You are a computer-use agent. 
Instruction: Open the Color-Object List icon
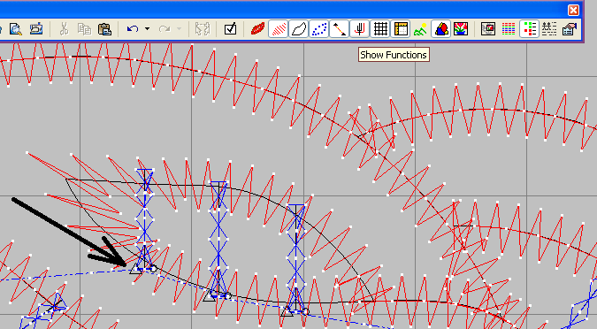tap(529, 29)
